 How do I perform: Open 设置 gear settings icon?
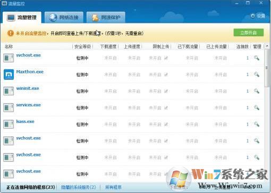click(253, 16)
